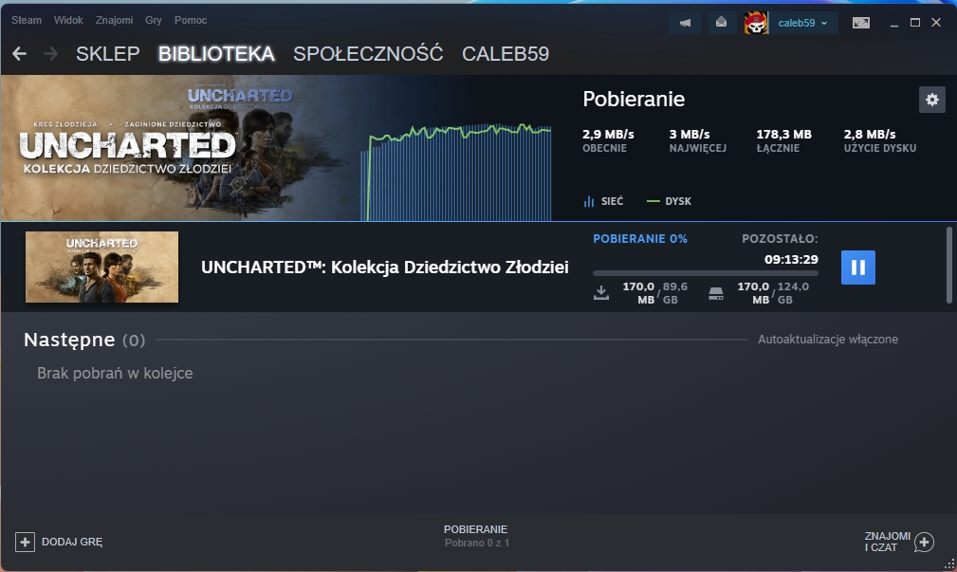Viewport: 957px width, 572px height.
Task: Click DODAJ GRĘ label
Action: coord(72,542)
